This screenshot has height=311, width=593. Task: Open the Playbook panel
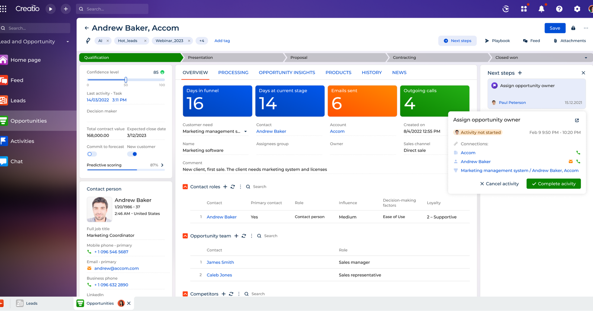click(x=497, y=41)
